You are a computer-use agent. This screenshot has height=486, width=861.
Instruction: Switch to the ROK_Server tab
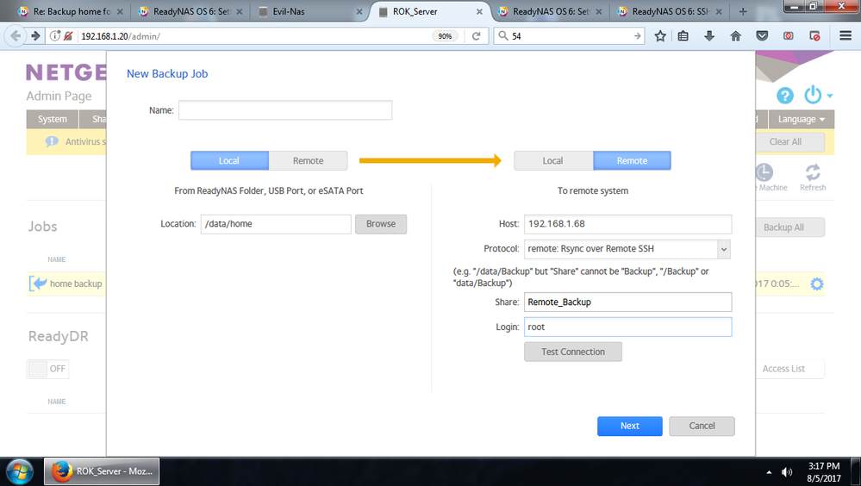(431, 11)
